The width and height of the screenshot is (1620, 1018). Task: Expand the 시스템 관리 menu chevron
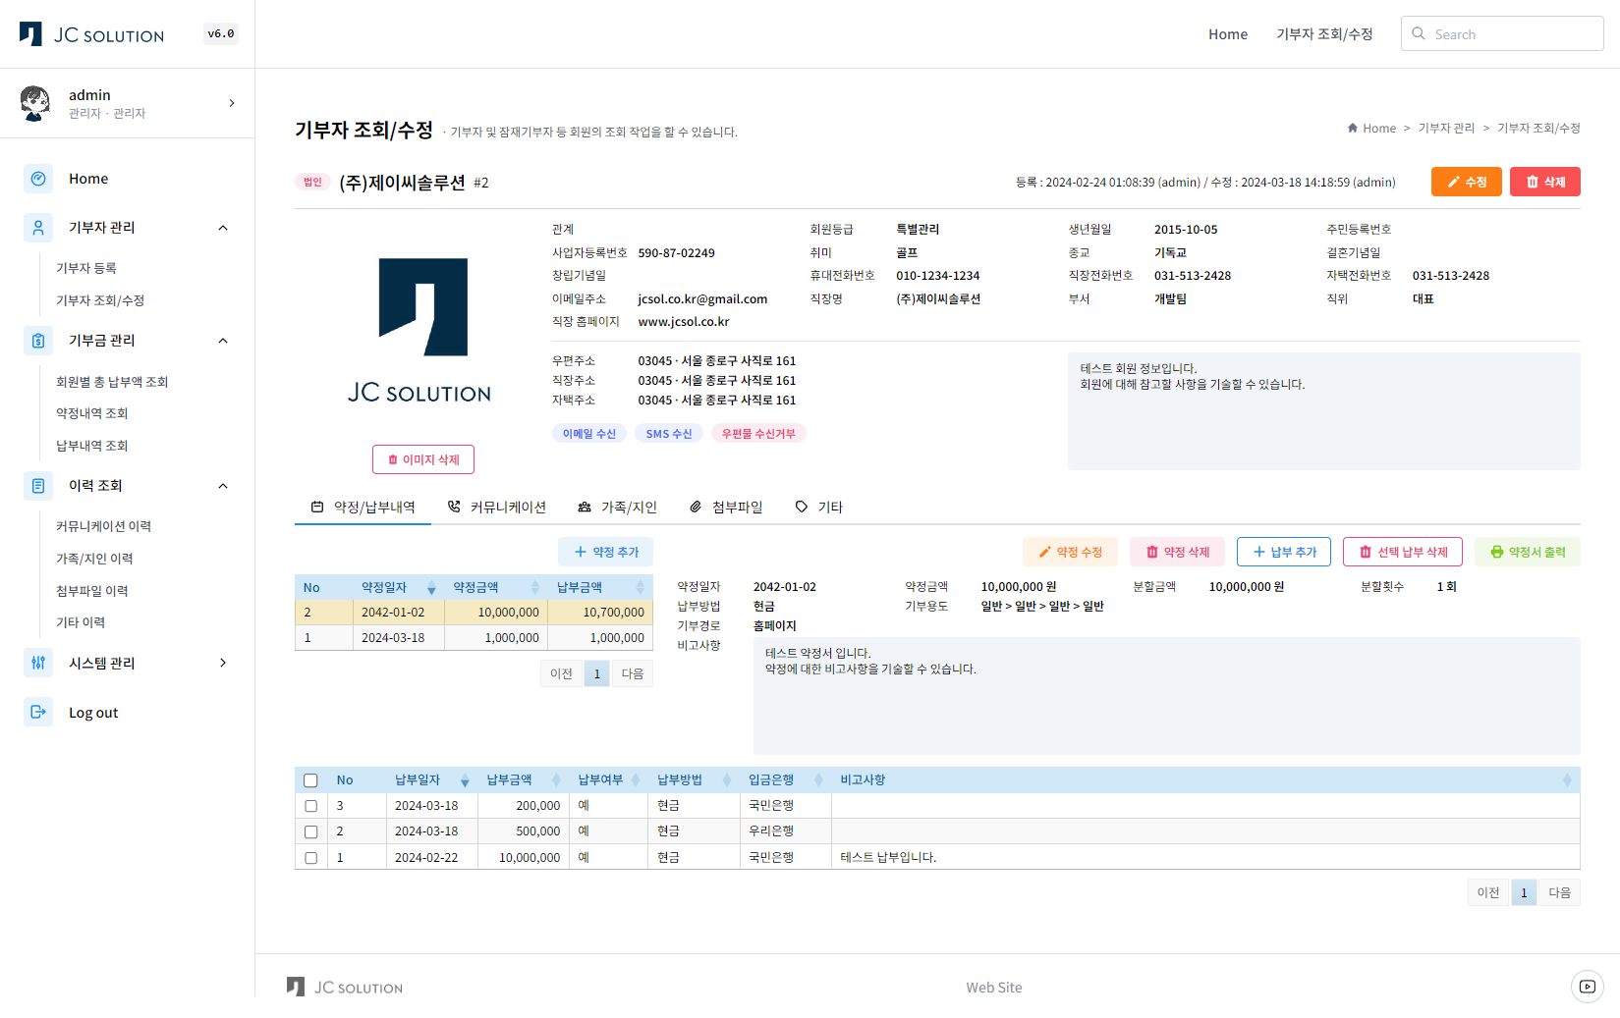pyautogui.click(x=223, y=663)
